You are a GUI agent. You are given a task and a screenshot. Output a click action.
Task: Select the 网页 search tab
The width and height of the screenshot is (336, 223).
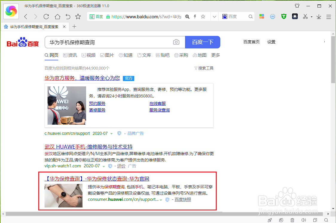[51, 55]
